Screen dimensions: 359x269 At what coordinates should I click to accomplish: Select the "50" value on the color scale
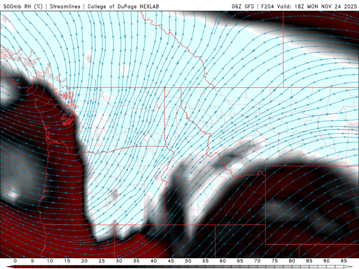[188, 261]
